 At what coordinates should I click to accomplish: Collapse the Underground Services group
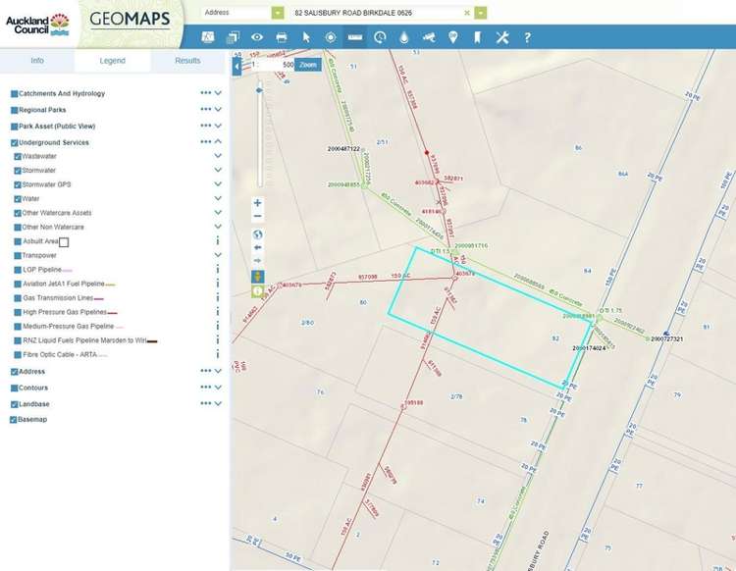pyautogui.click(x=218, y=142)
